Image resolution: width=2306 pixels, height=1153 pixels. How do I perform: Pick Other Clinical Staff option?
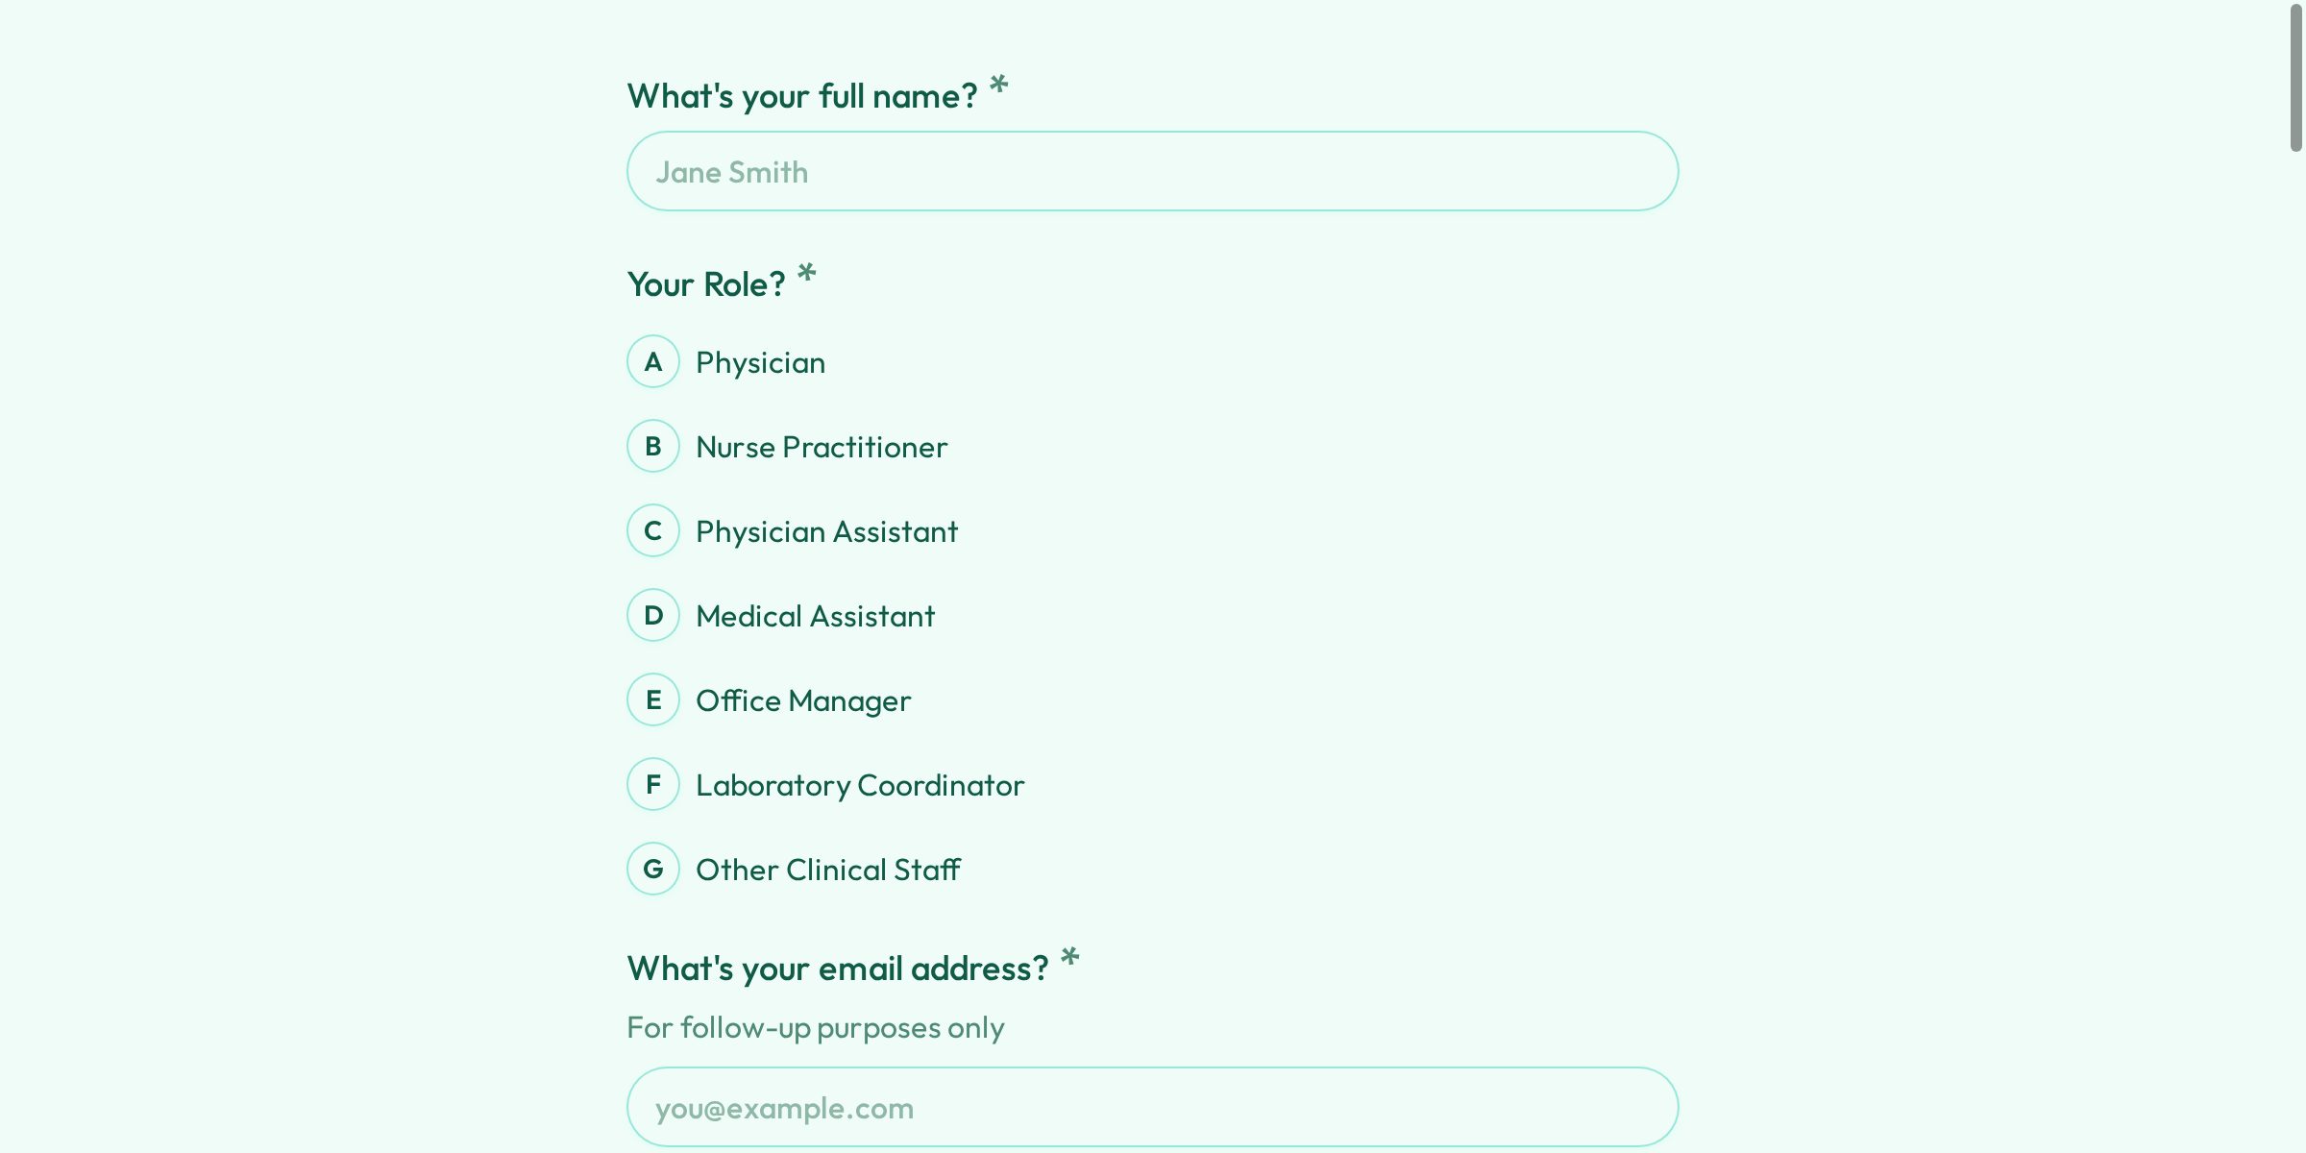827,870
